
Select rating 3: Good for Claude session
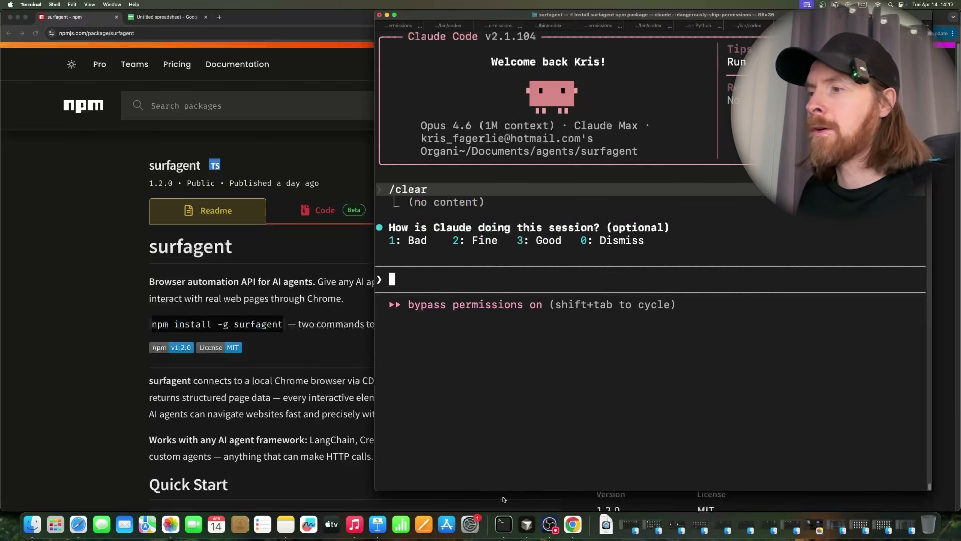tap(539, 240)
